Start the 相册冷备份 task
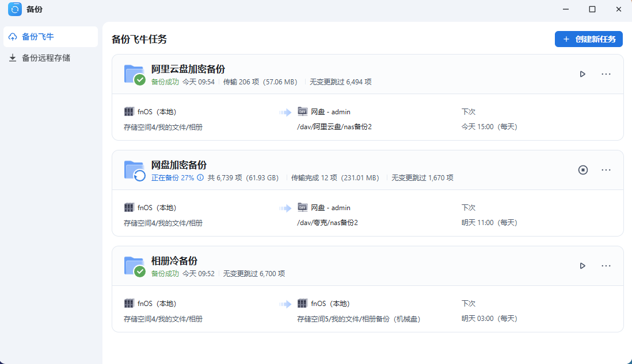The width and height of the screenshot is (632, 364). [582, 266]
